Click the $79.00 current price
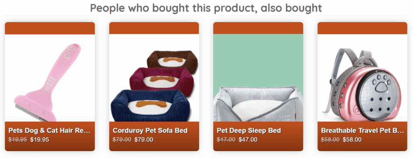This screenshot has height=158, width=413. tap(144, 140)
